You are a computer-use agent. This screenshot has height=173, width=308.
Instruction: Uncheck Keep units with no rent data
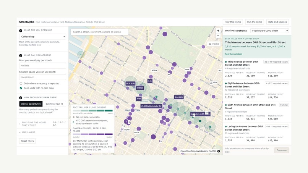(x=21, y=88)
